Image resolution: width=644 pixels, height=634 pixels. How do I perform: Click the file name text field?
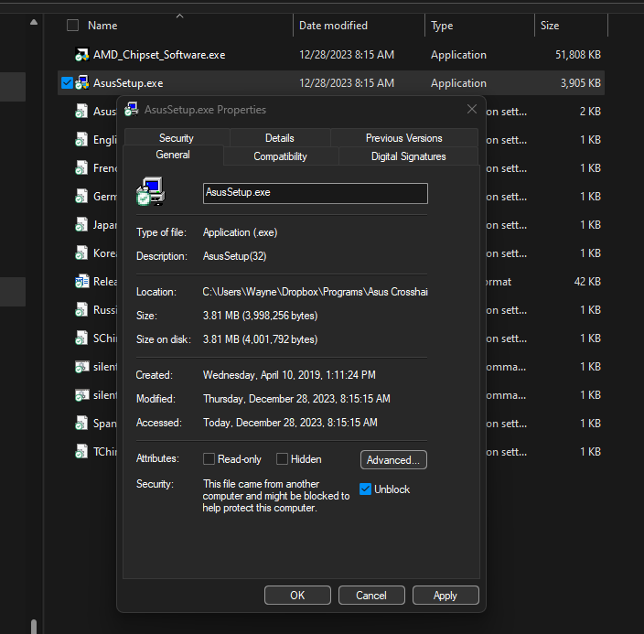315,193
